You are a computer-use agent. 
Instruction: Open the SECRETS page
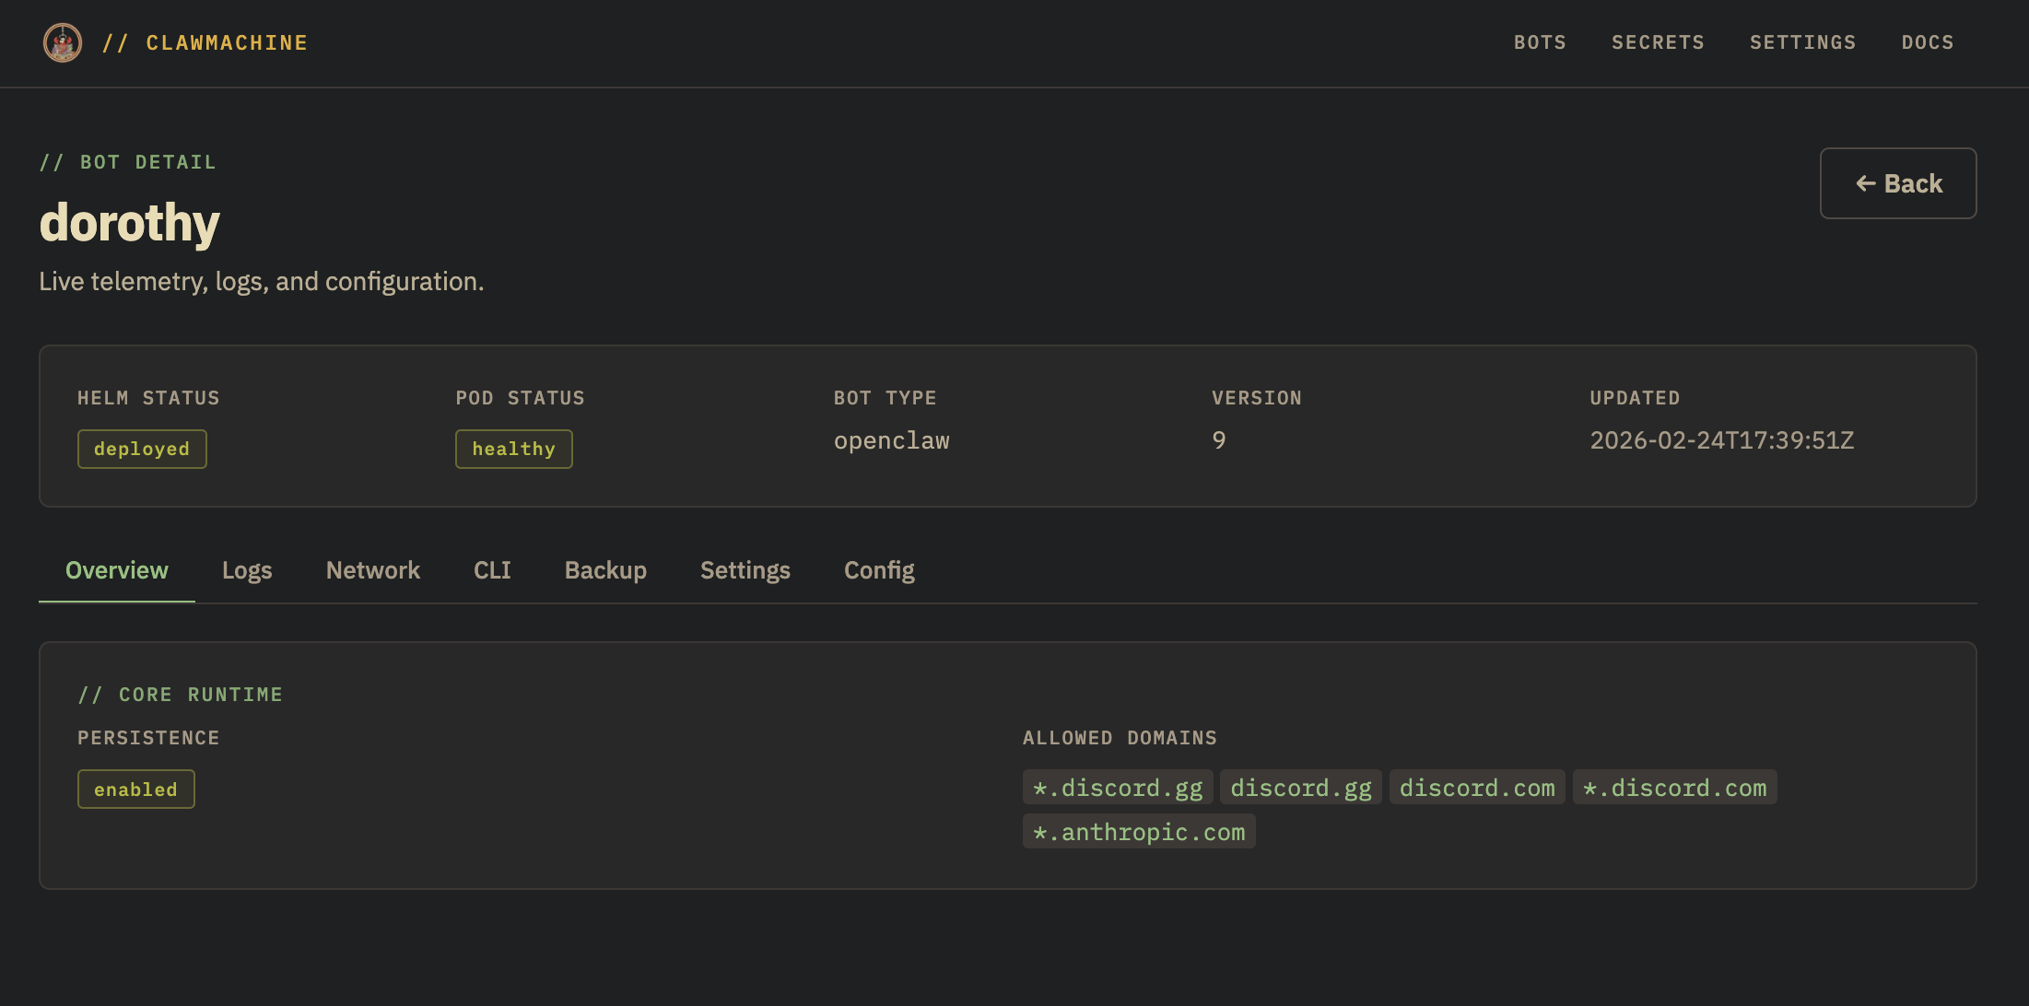1658,42
